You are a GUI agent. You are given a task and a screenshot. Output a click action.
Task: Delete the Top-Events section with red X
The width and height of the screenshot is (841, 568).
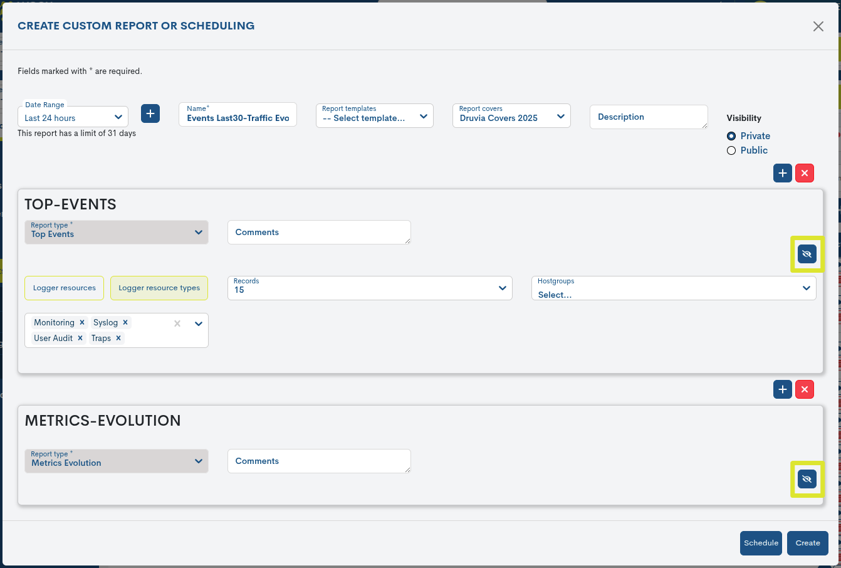805,173
